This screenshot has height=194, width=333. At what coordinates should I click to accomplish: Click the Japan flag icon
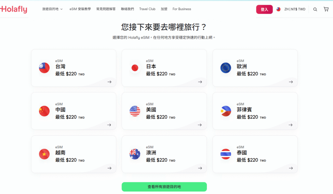(135, 68)
